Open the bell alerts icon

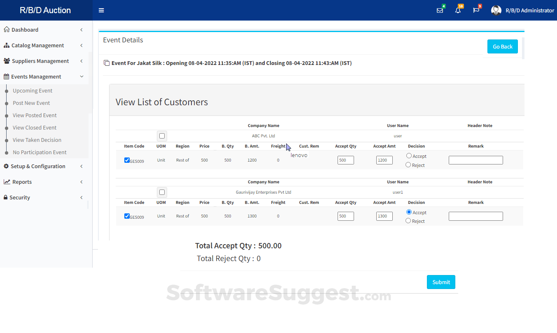458,10
